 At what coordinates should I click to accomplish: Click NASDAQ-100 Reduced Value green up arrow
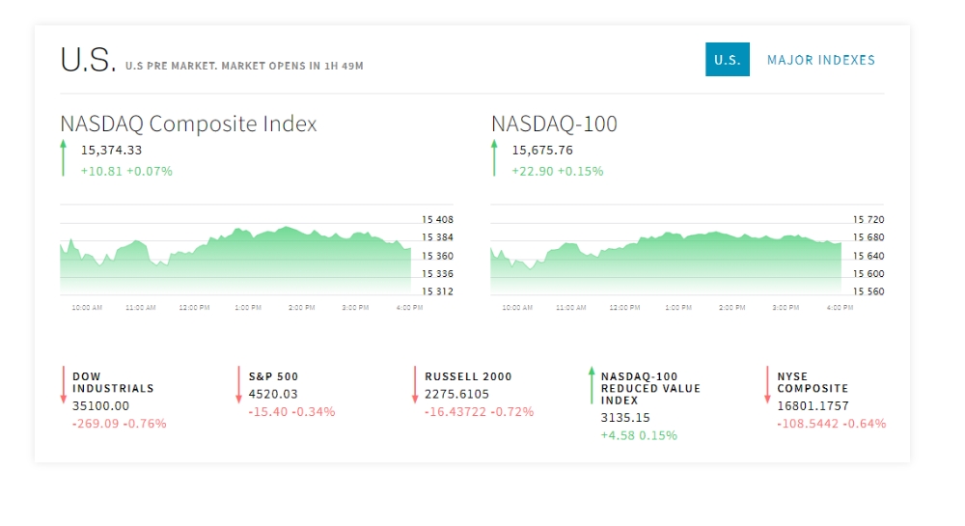coord(592,385)
